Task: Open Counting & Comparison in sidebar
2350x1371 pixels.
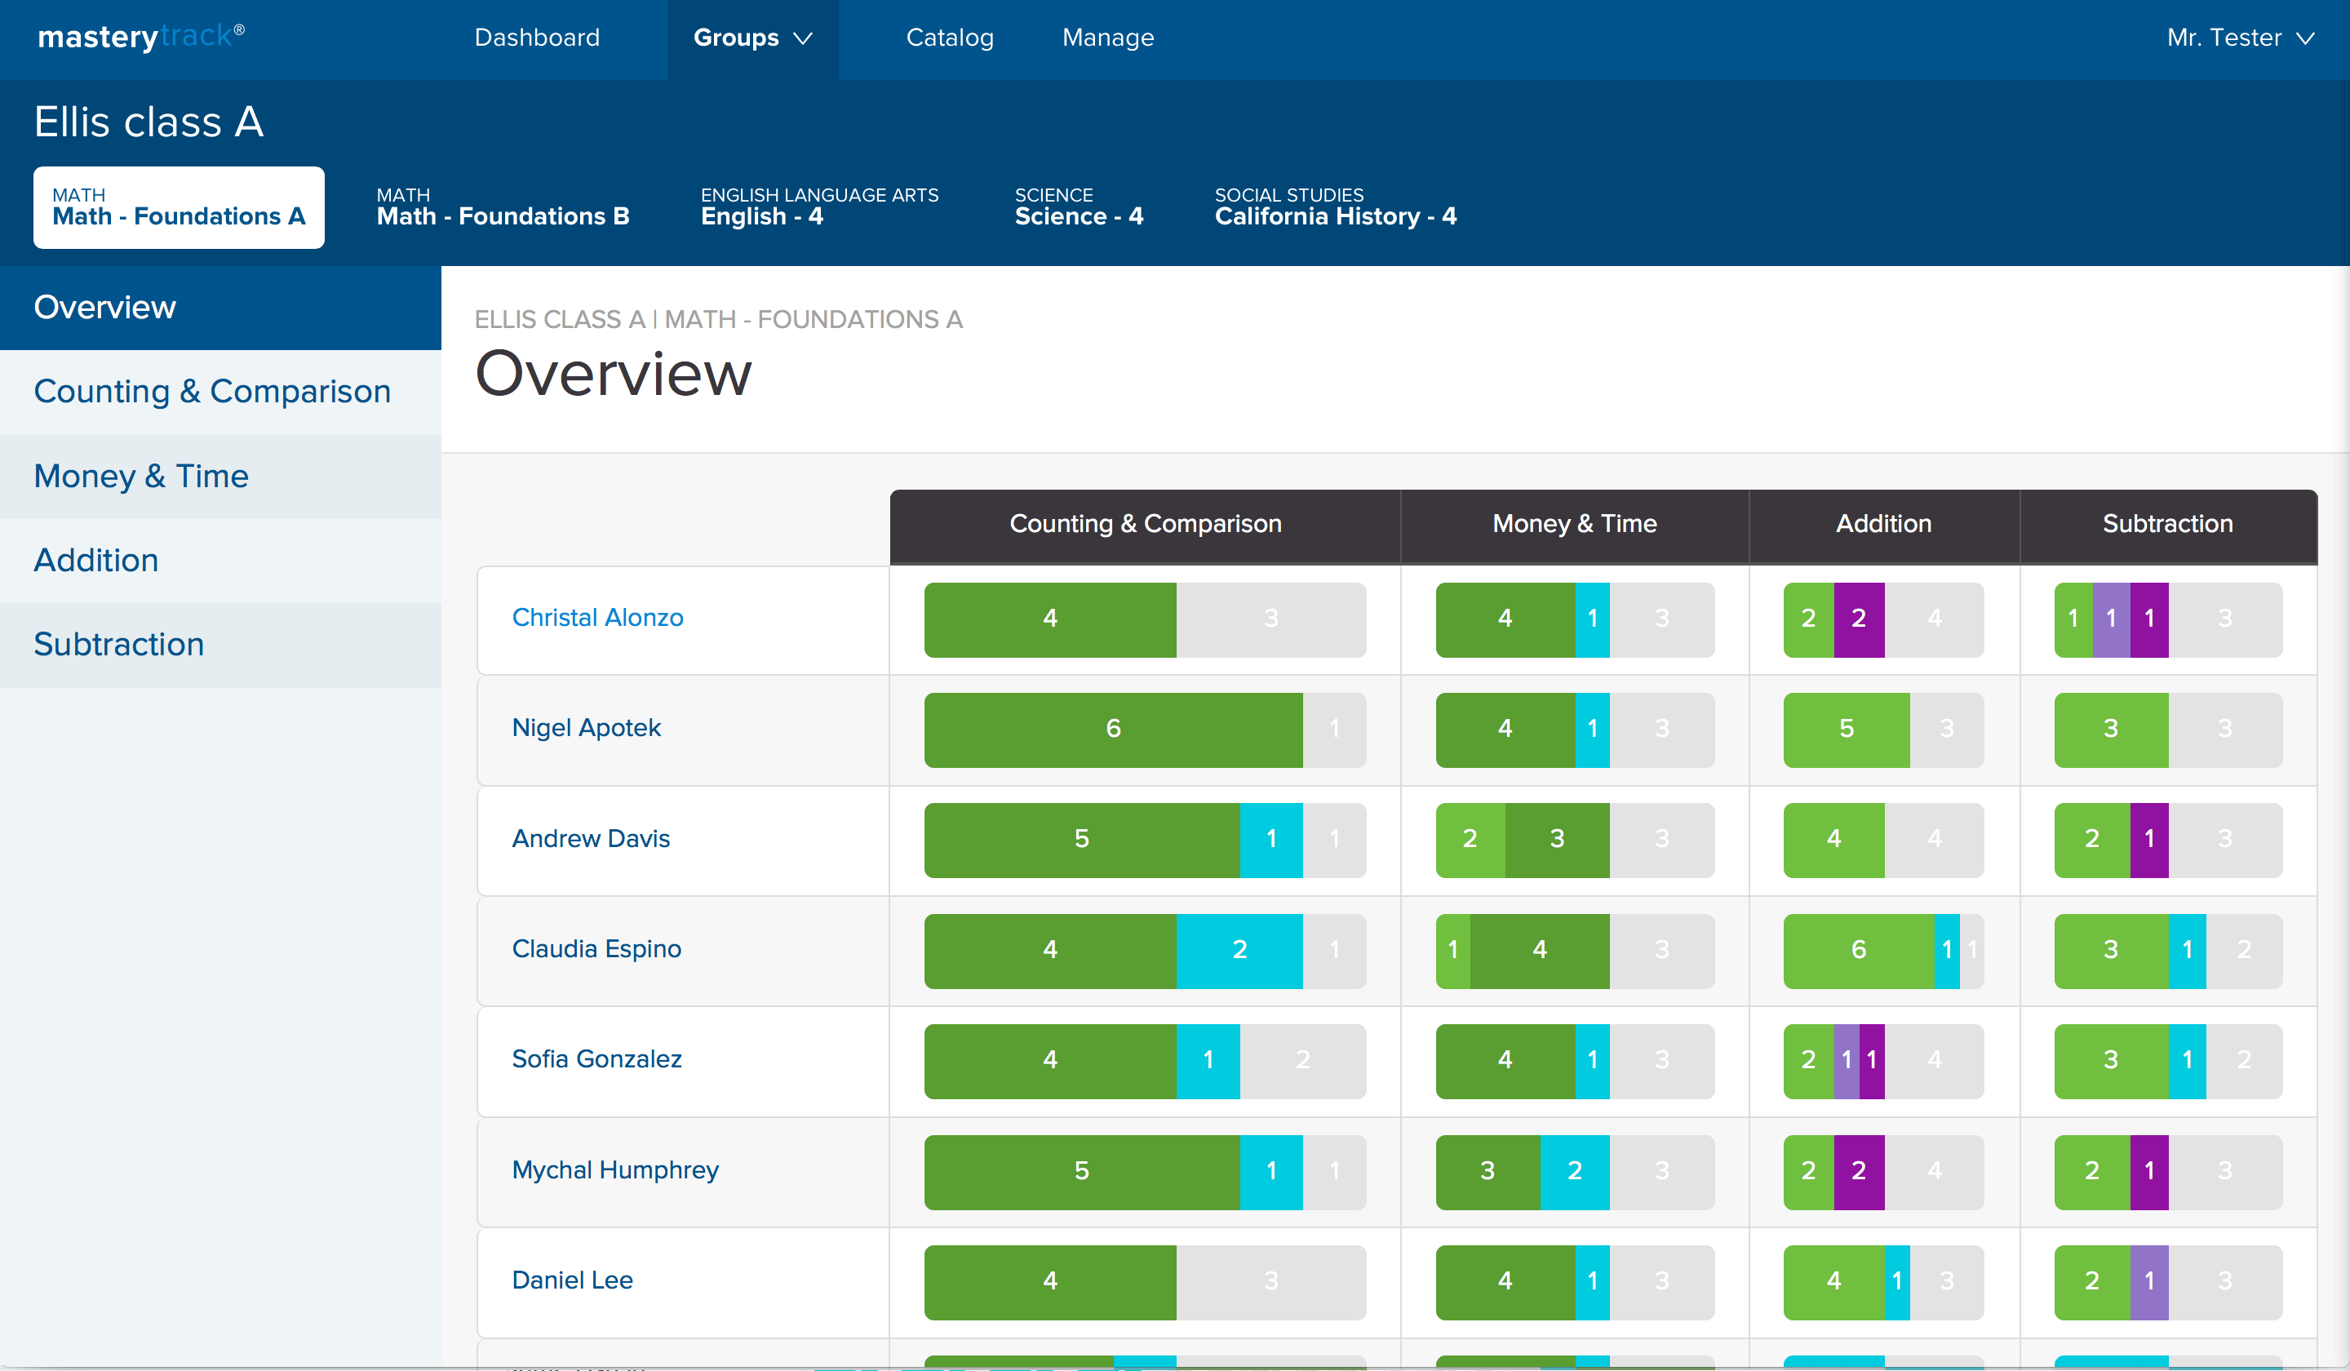Action: coord(213,392)
